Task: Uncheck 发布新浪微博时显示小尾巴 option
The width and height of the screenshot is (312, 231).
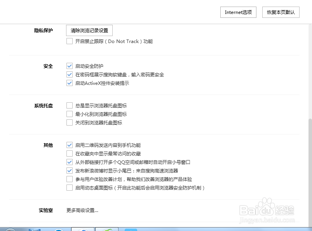Action: point(70,171)
